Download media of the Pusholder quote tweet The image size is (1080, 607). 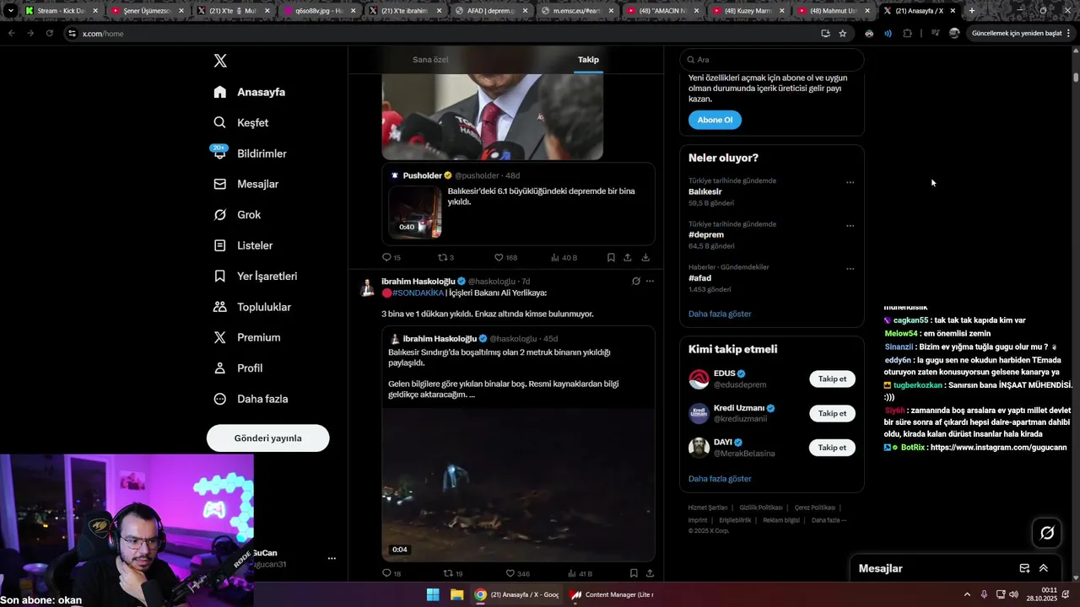[645, 257]
